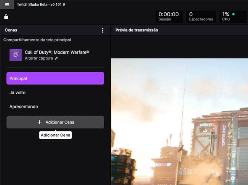
Task: Toggle the layout lock icon
Action: 6,17
